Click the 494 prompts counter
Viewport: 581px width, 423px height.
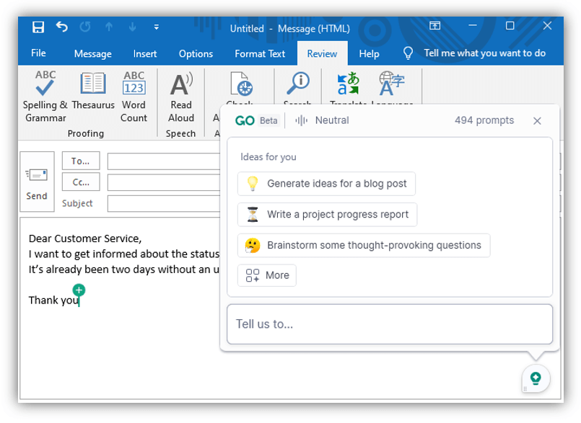coord(484,120)
